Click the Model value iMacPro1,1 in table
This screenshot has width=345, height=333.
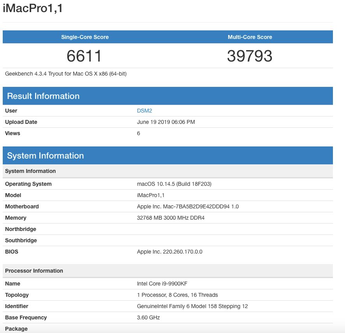pos(150,195)
